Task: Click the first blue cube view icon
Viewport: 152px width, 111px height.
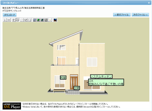Action: point(34,20)
